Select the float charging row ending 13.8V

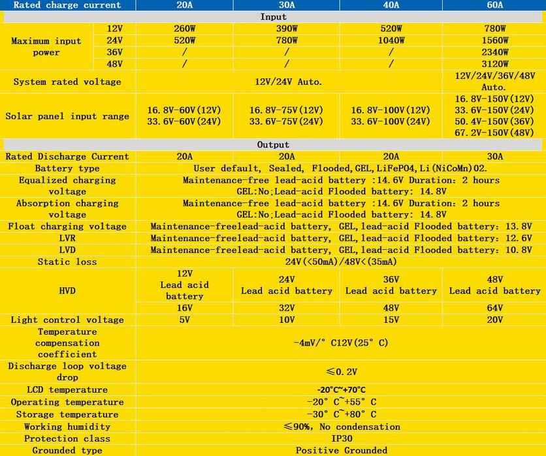pos(341,226)
